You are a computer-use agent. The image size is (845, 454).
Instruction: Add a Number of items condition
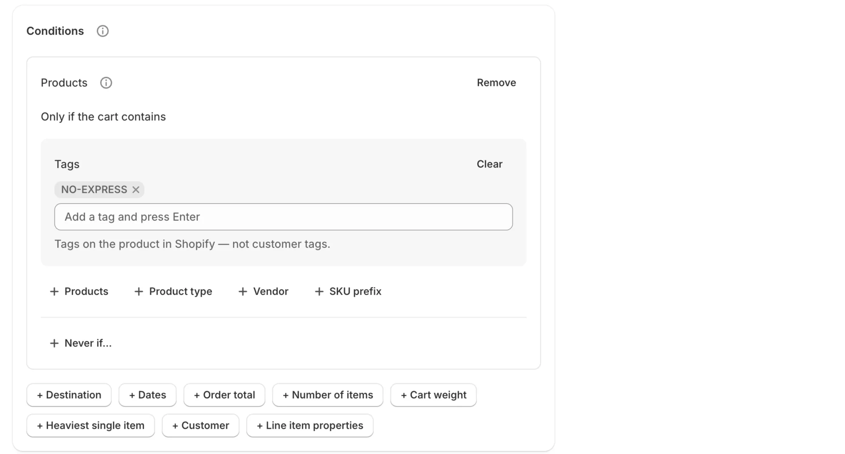(328, 395)
